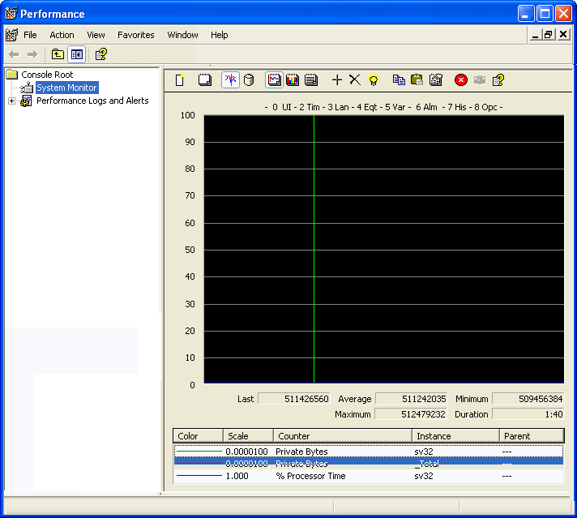Click the Copy Properties icon
Viewport: 577px width, 518px height.
point(399,80)
